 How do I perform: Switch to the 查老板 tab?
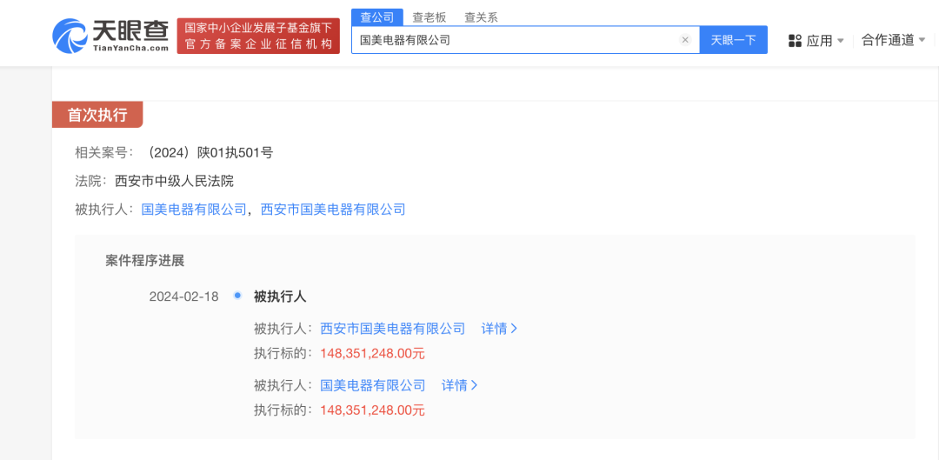coord(429,17)
